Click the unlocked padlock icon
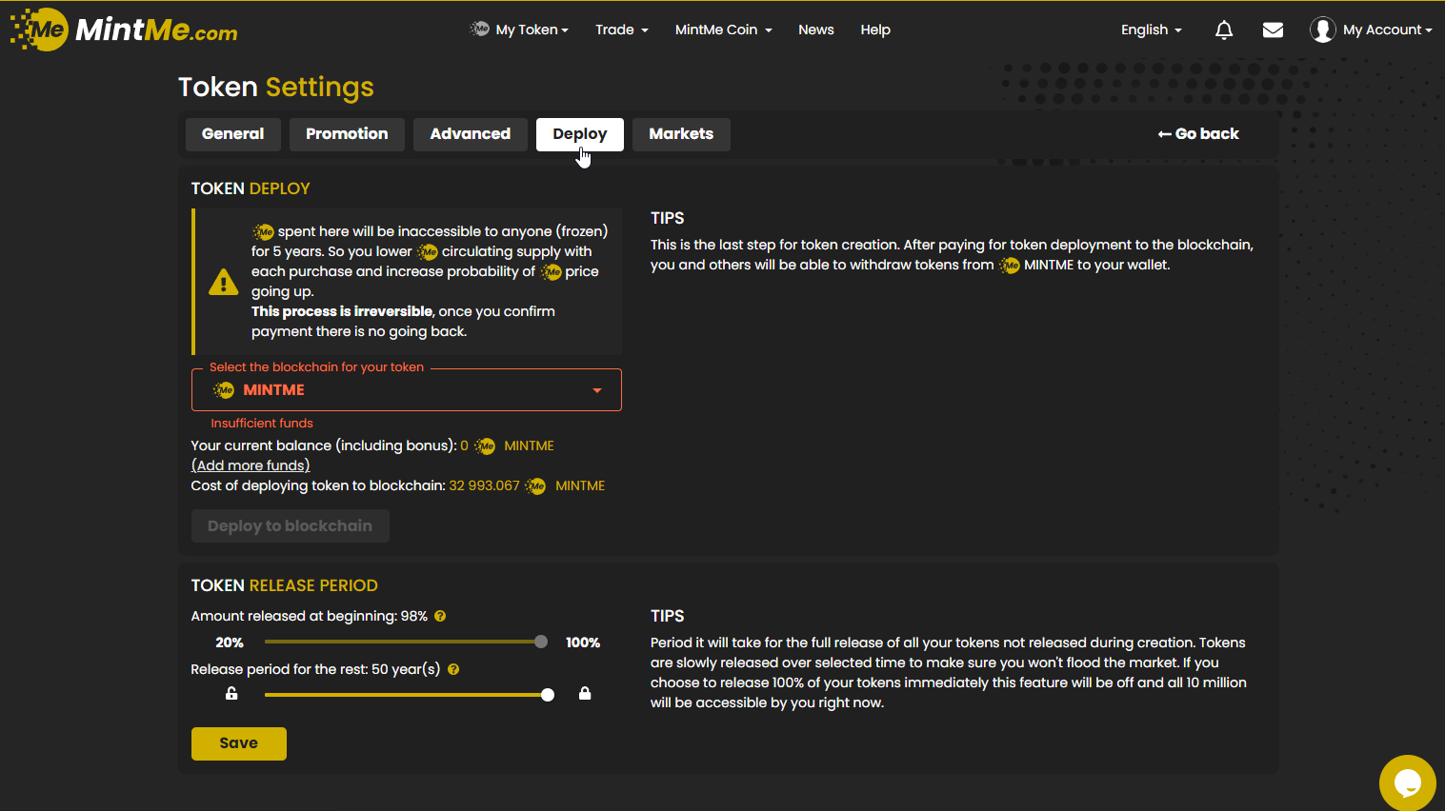 231,694
